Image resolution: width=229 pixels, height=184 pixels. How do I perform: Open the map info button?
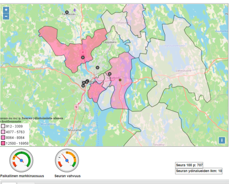point(222,140)
